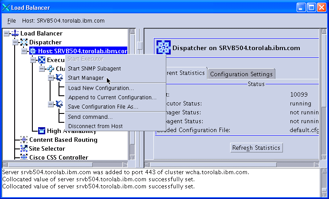Image resolution: width=329 pixels, height=199 pixels.
Task: Choose Start Manager from context menu
Action: point(116,78)
